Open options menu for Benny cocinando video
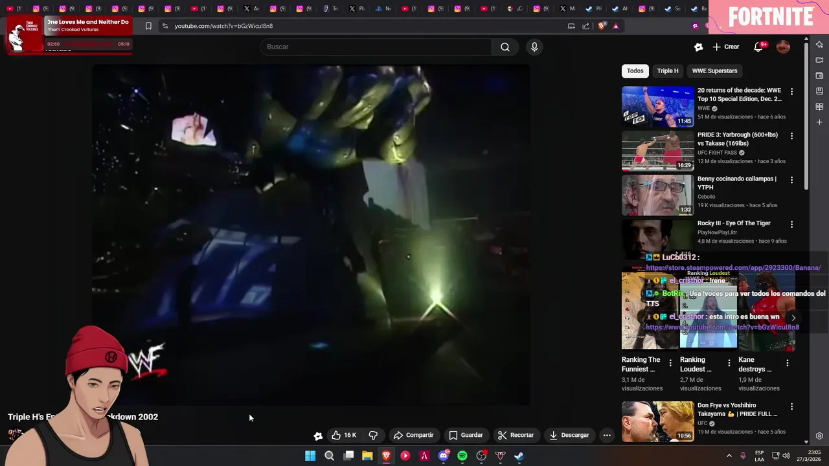The width and height of the screenshot is (829, 466). pos(791,180)
